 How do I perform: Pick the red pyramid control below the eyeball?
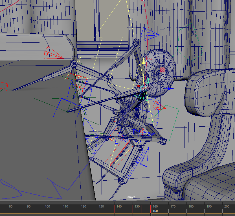(158, 106)
